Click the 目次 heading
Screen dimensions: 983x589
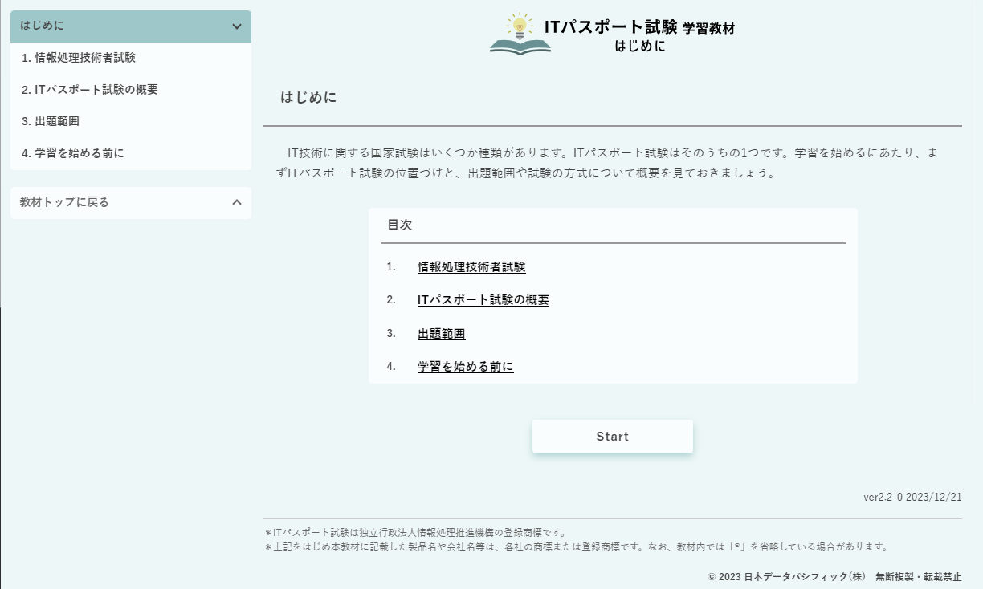400,225
